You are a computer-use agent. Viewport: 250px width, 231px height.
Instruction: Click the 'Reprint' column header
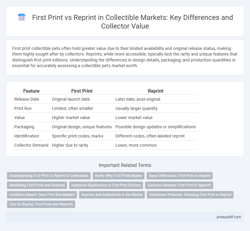point(155,91)
